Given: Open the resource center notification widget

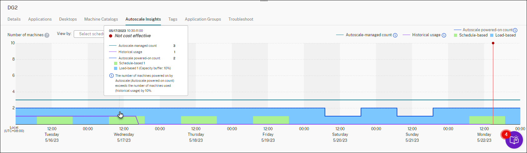Looking at the screenshot, I should pyautogui.click(x=514, y=140).
